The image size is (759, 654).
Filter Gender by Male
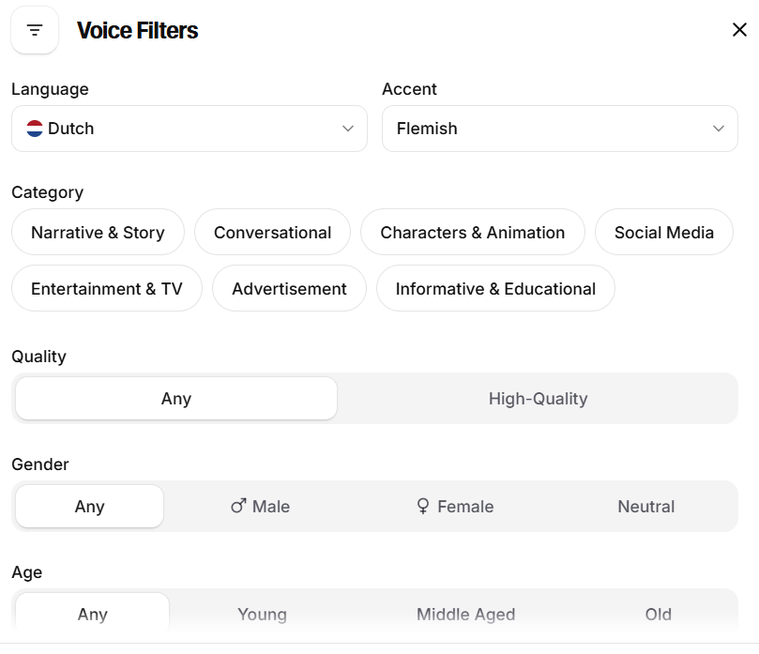(x=261, y=507)
